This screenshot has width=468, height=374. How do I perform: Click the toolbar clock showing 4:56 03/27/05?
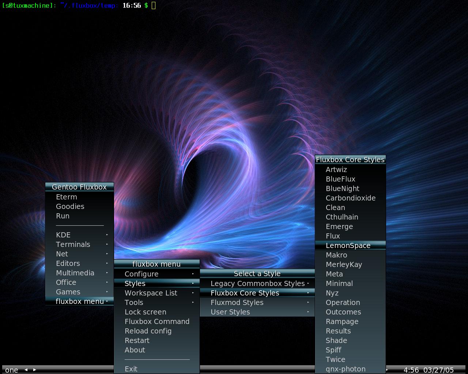(429, 370)
